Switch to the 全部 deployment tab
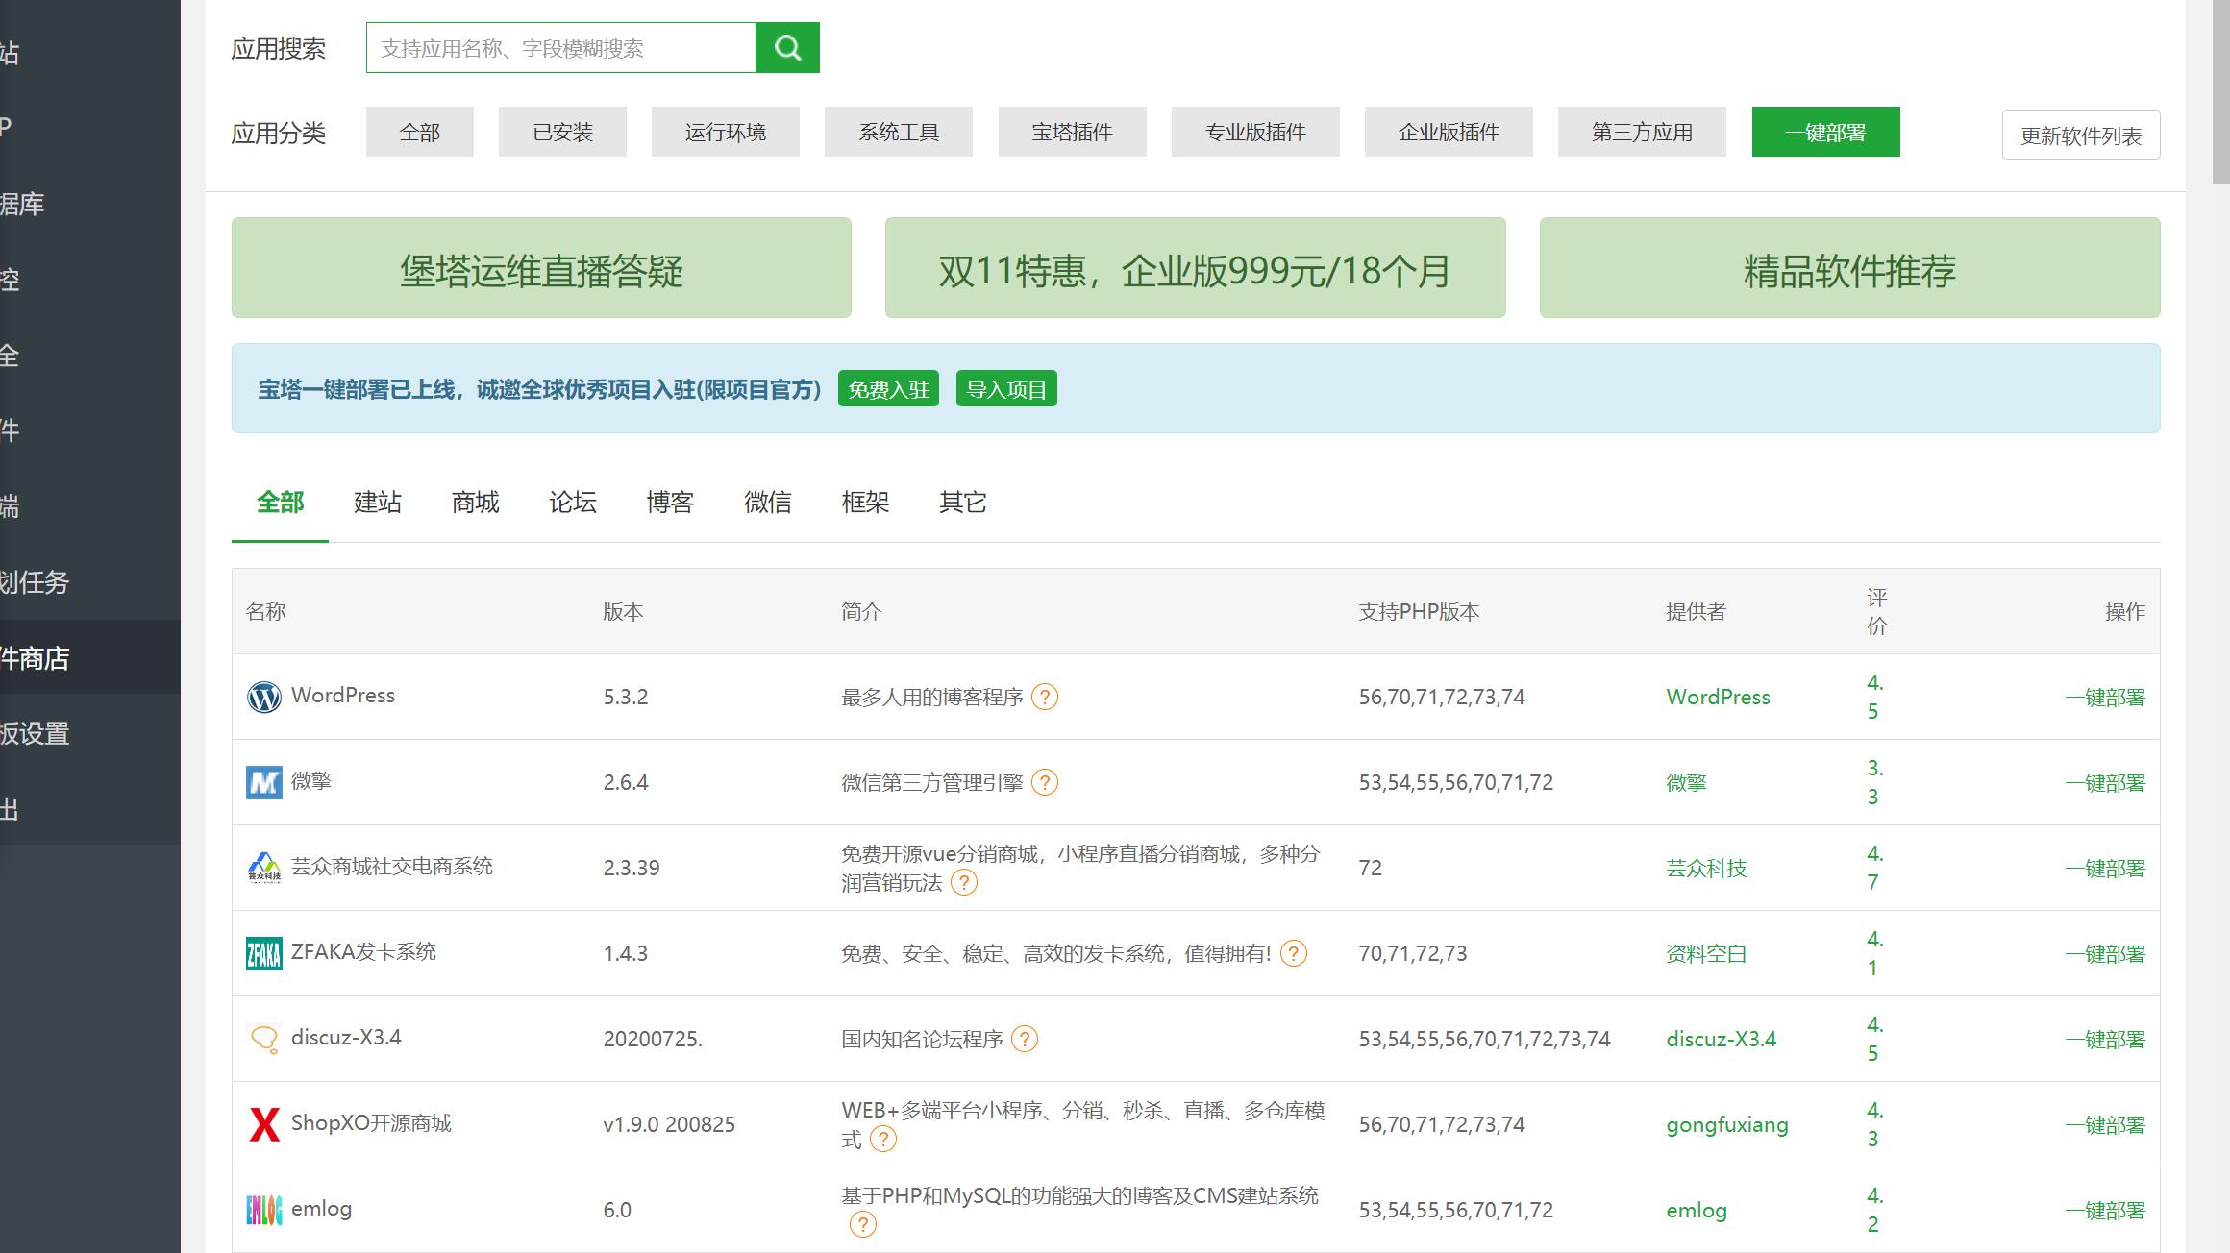The height and width of the screenshot is (1253, 2230). 280,503
